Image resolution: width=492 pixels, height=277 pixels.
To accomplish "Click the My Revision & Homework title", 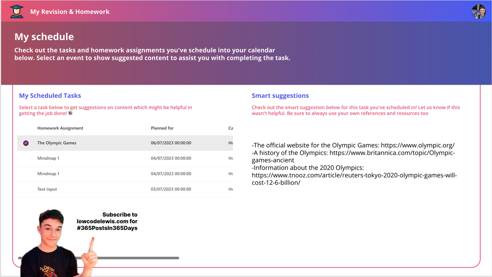I will point(70,11).
